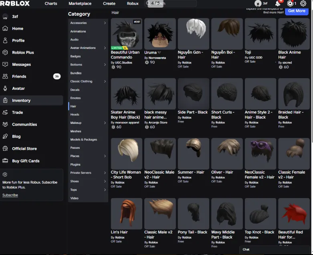This screenshot has width=313, height=255.
Task: Open the Norrowareta creator link
Action: coord(157,58)
